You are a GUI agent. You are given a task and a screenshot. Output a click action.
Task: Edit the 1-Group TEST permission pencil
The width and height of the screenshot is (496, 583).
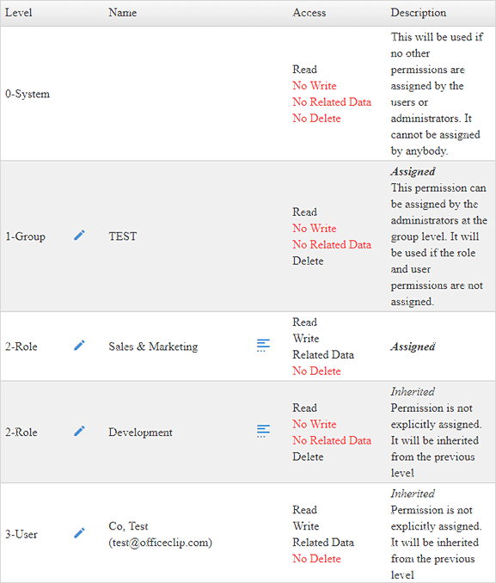tap(79, 235)
